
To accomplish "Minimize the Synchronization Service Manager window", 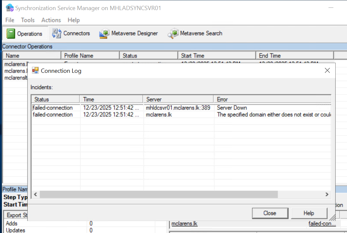I will point(331,8).
